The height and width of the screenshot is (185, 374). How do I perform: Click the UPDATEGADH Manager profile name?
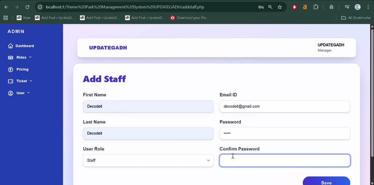coord(331,45)
